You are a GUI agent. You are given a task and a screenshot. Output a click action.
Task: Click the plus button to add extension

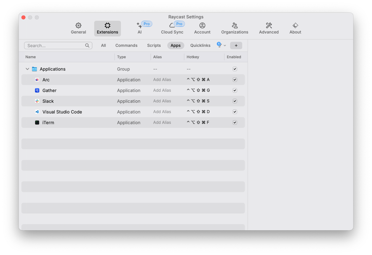tap(236, 45)
